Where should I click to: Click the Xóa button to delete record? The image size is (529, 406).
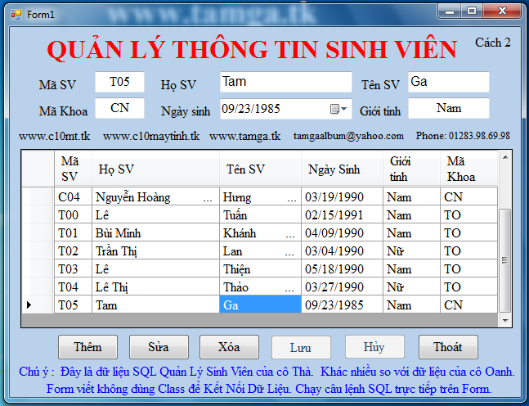229,347
